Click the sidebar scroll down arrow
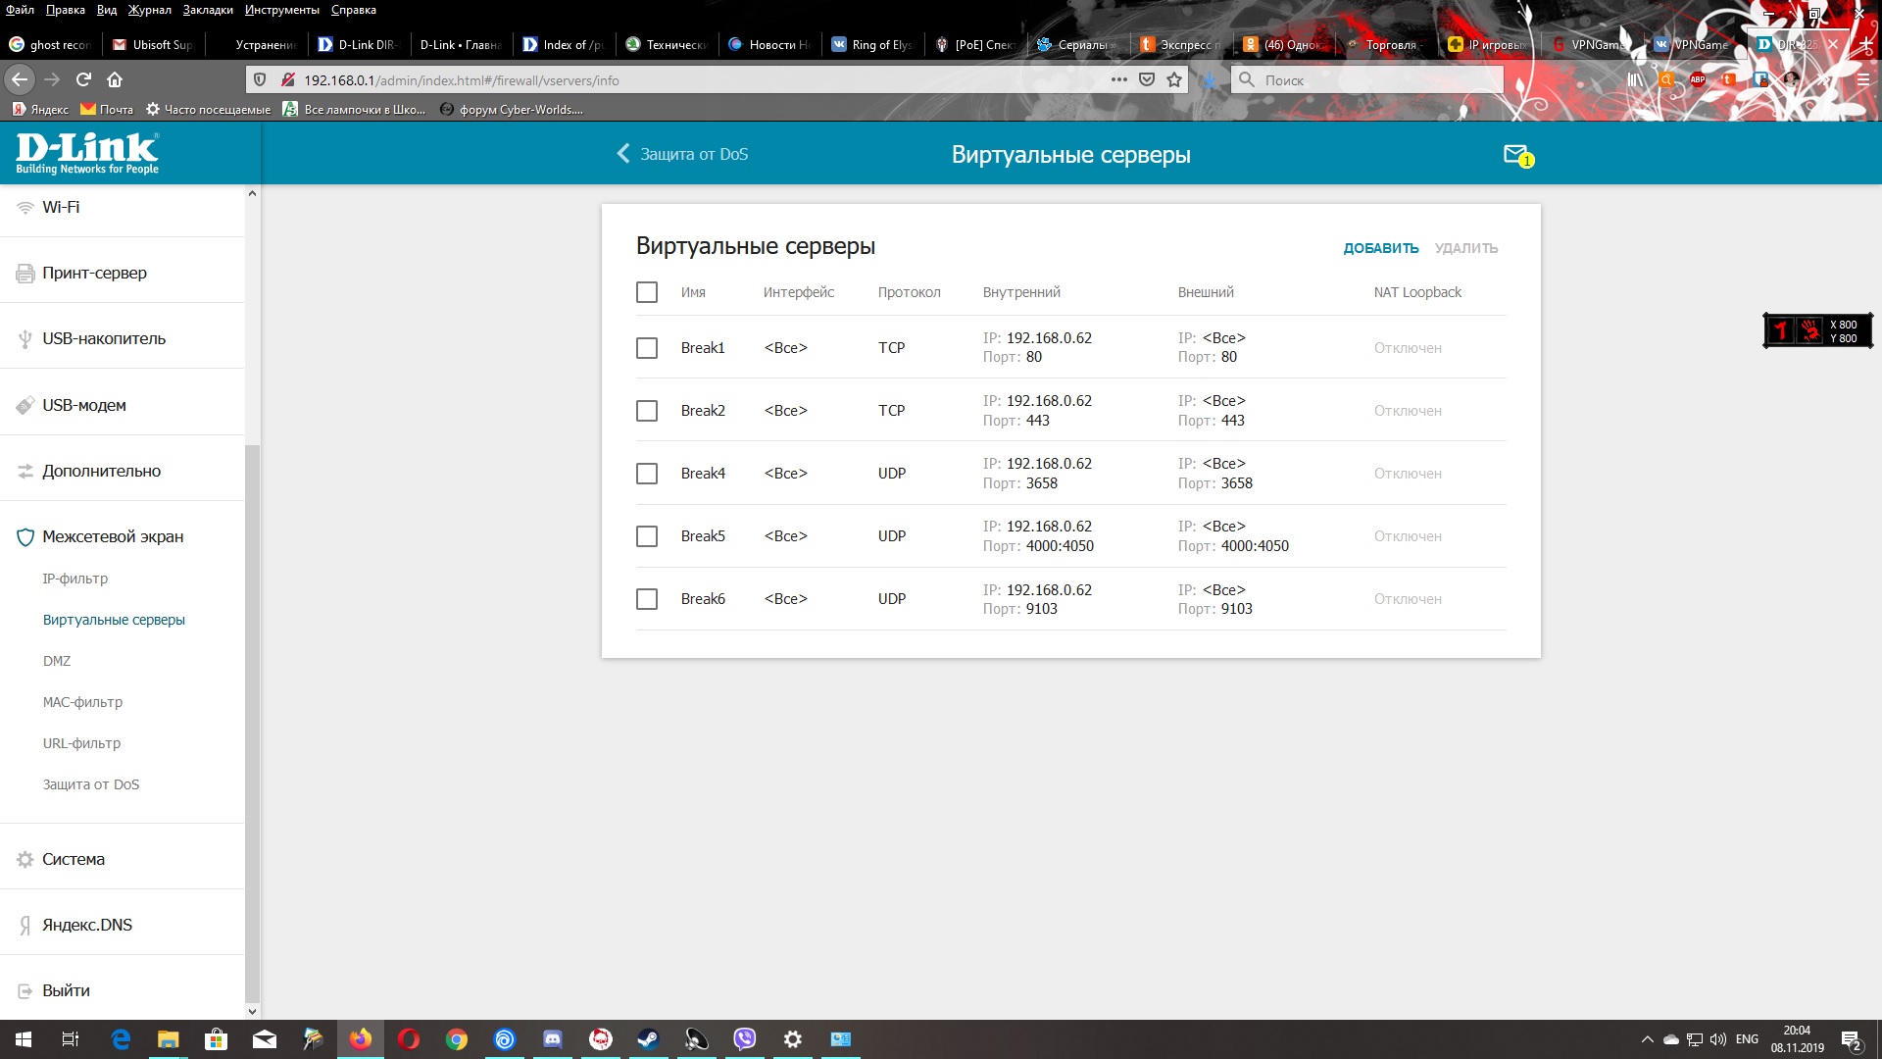The width and height of the screenshot is (1882, 1059). 252,1011
